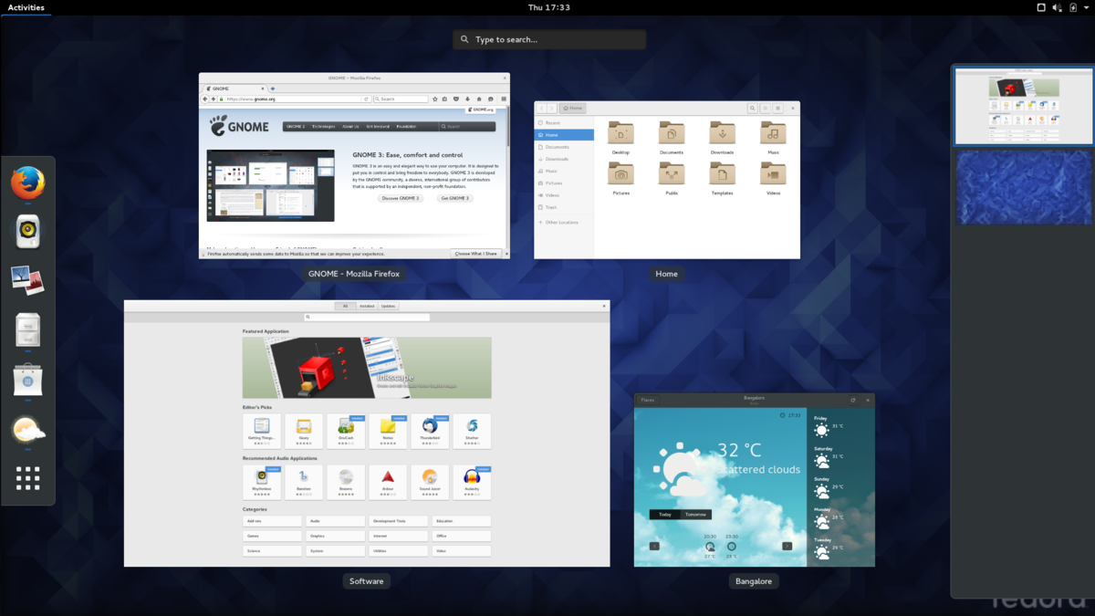Switch to the first workspace thumbnail
1095x616 pixels.
[x=1024, y=106]
